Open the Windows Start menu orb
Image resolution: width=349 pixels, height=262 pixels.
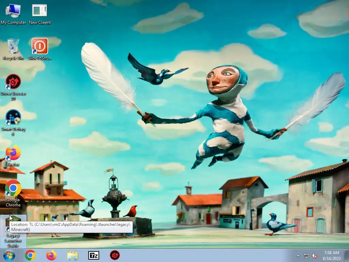pyautogui.click(x=9, y=255)
